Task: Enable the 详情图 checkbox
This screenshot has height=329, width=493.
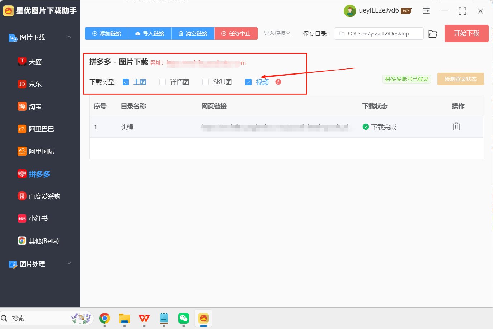Action: (x=163, y=82)
